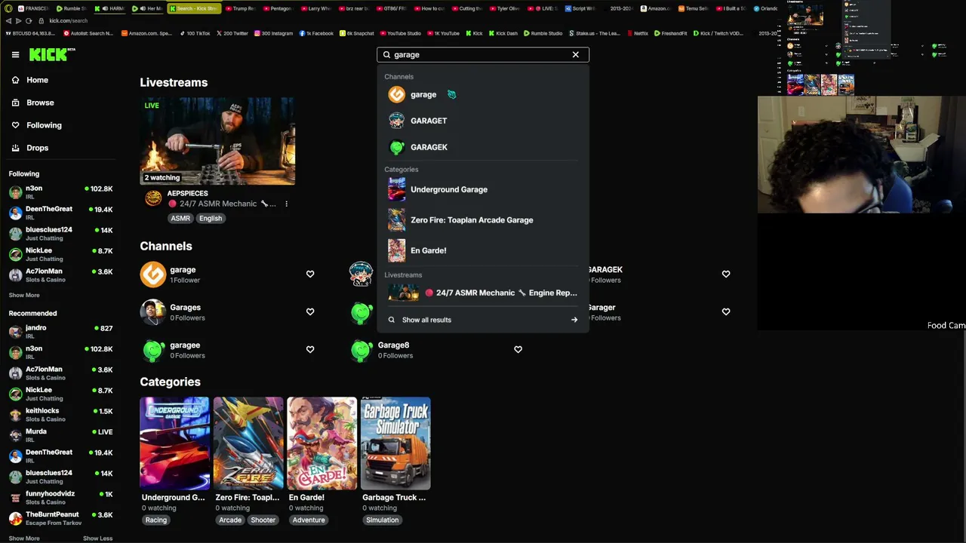Open keithlocks in Recommended list
Image resolution: width=966 pixels, height=543 pixels.
click(60, 415)
